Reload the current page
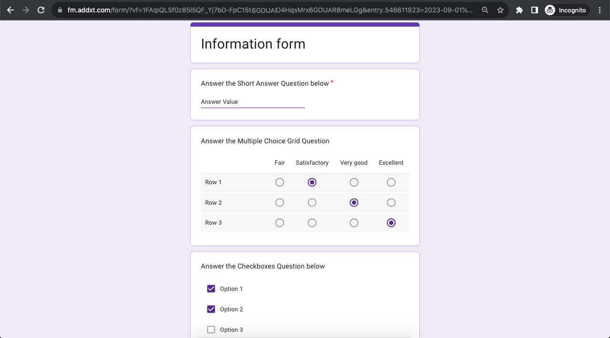This screenshot has height=338, width=610. (x=41, y=10)
